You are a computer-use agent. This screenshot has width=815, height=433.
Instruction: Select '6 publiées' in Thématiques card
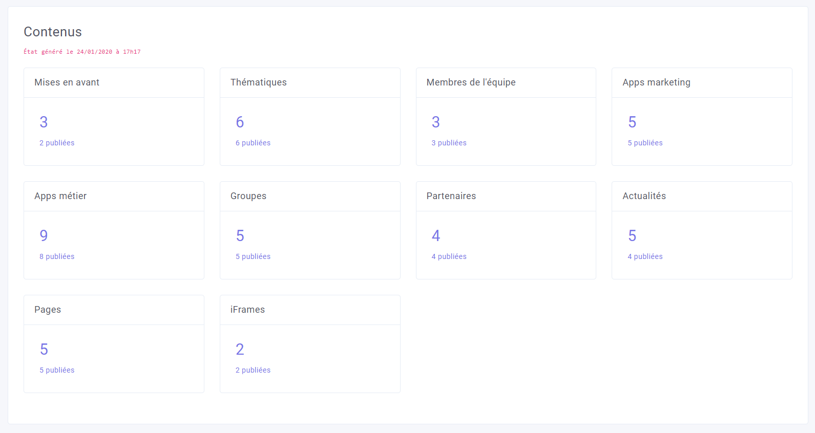(x=253, y=143)
